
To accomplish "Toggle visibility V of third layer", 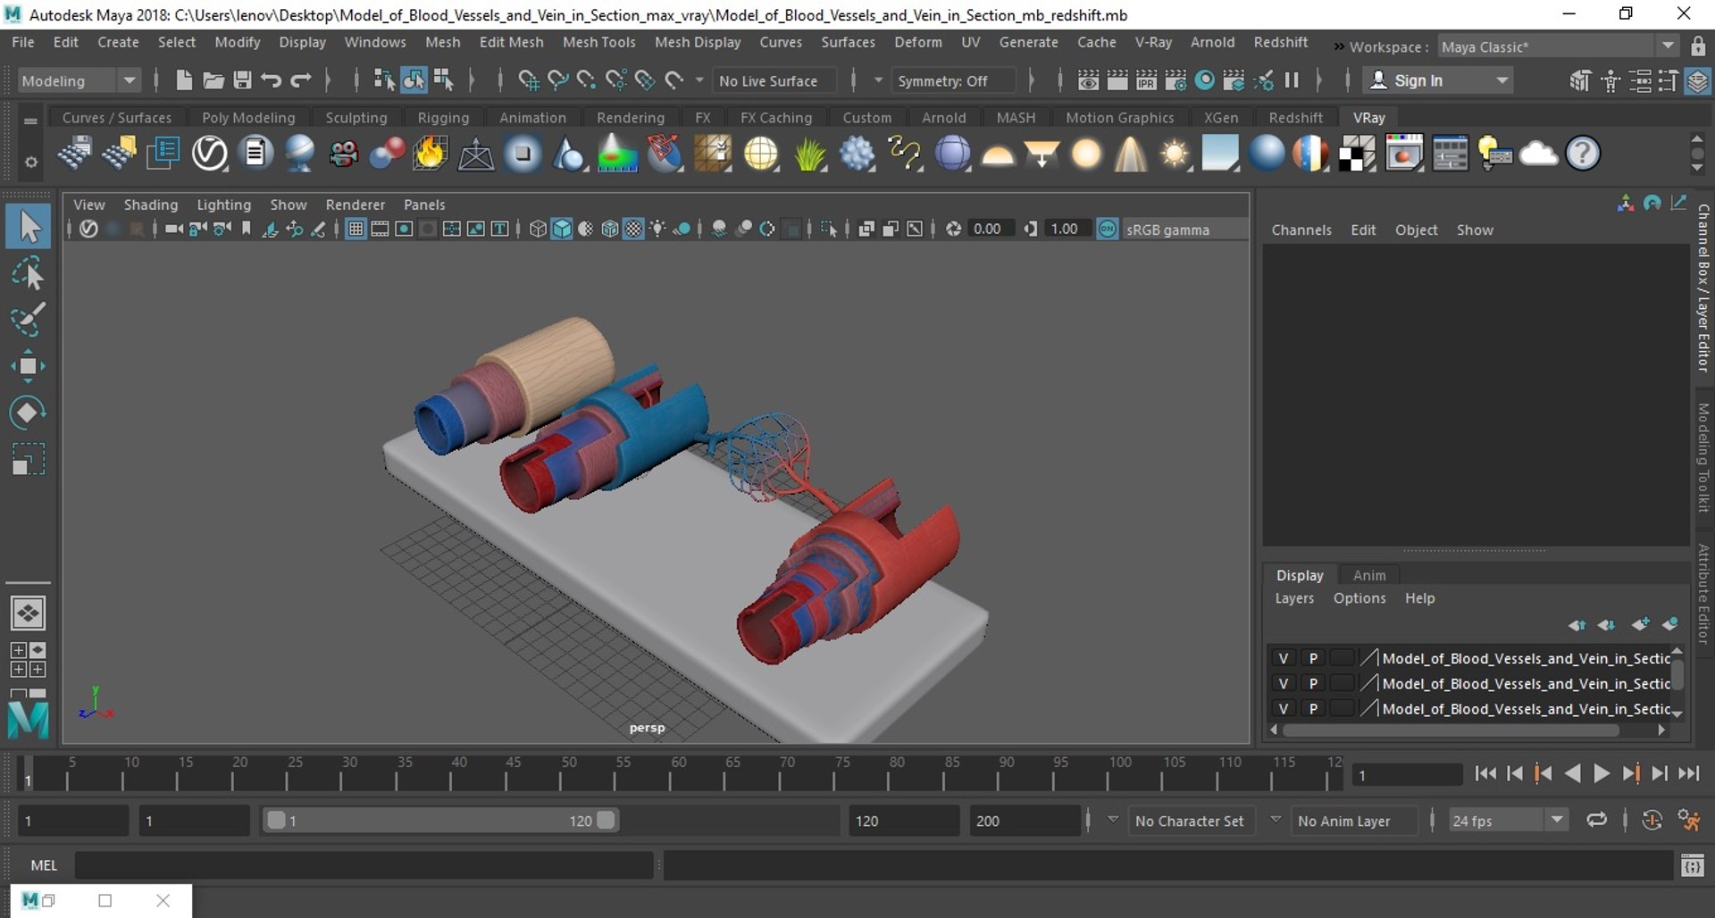I will coord(1284,708).
